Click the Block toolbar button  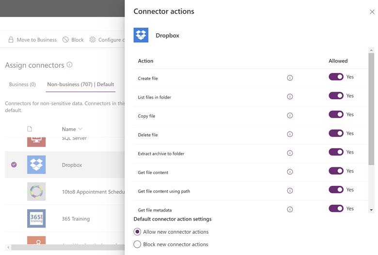pos(73,40)
